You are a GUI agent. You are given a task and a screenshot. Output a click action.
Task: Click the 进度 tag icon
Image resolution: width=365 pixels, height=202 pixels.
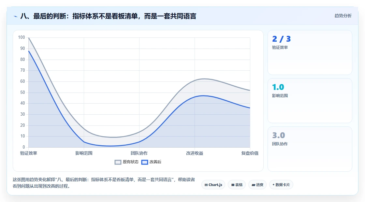click(x=254, y=185)
